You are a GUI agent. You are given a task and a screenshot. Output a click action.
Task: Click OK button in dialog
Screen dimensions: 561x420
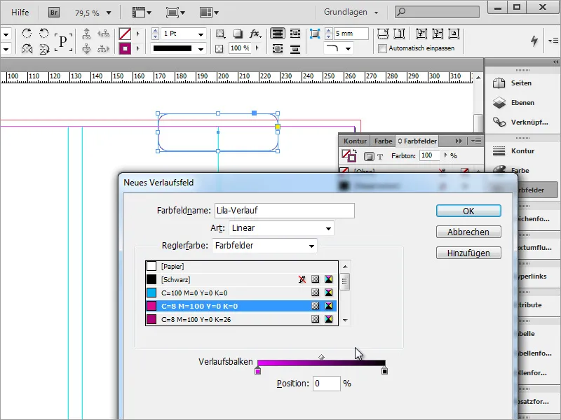coord(468,211)
